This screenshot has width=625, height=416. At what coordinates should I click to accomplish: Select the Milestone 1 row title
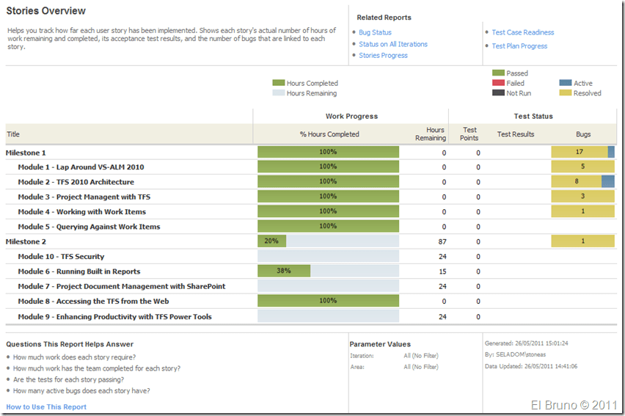point(26,153)
